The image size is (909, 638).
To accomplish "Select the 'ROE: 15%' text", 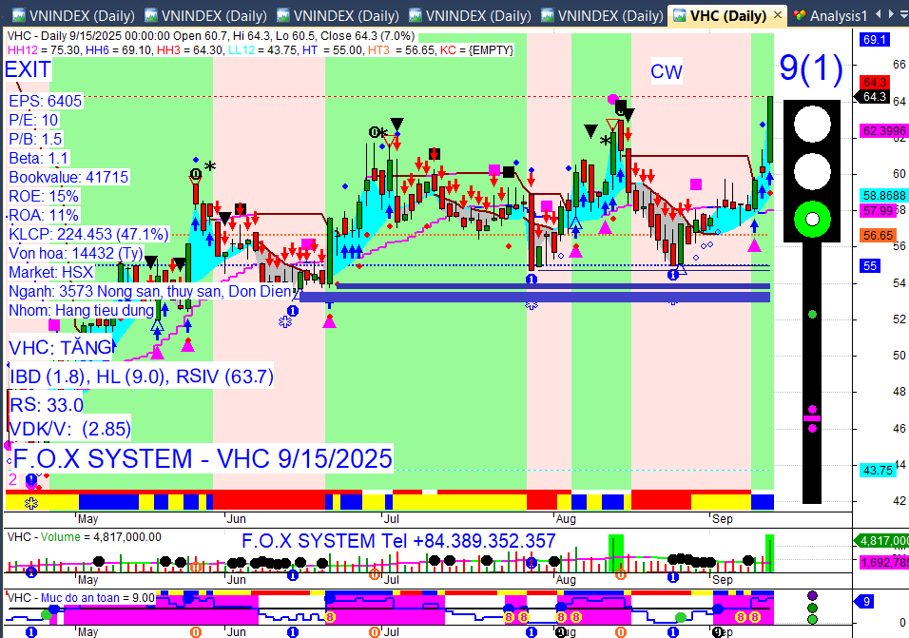I will [44, 196].
